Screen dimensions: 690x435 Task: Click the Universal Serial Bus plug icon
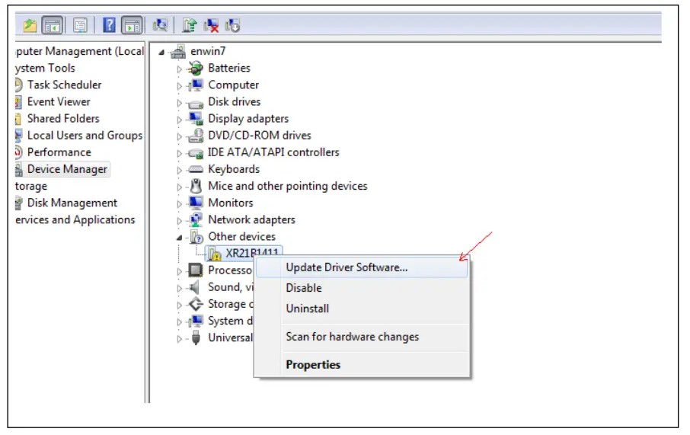(x=196, y=338)
